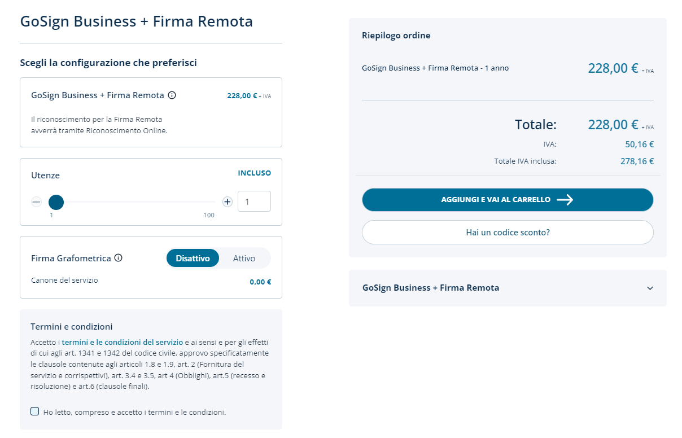Open the Firma Grafometrica info tooltip icon
The height and width of the screenshot is (438, 682).
(x=119, y=258)
